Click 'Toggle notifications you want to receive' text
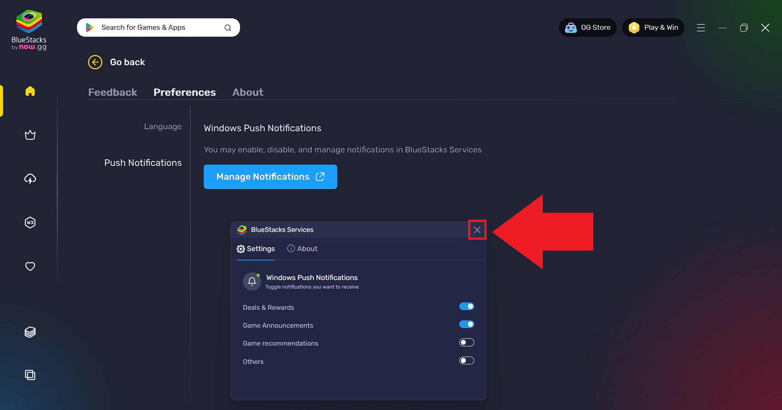 coord(312,287)
